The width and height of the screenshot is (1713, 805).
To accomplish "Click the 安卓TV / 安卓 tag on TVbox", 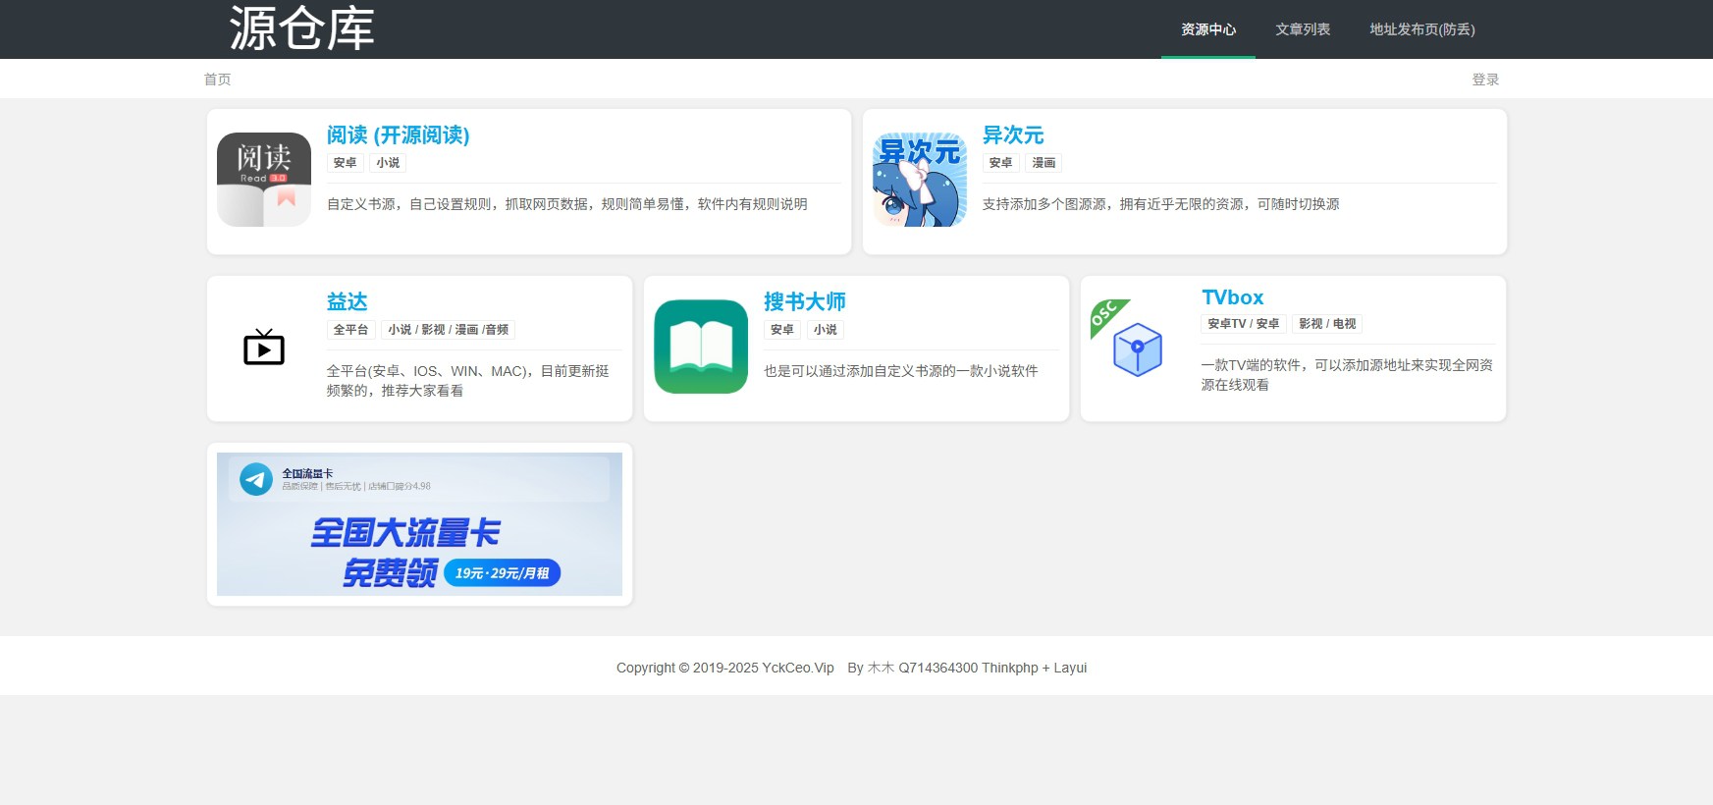I will (x=1243, y=324).
